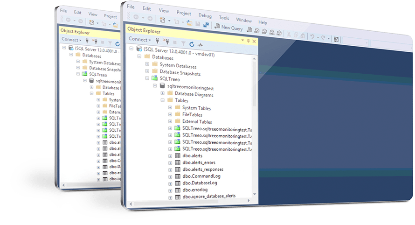This screenshot has width=415, height=225.
Task: Select dbo.alerts_responses table in the front window
Action: 203,169
